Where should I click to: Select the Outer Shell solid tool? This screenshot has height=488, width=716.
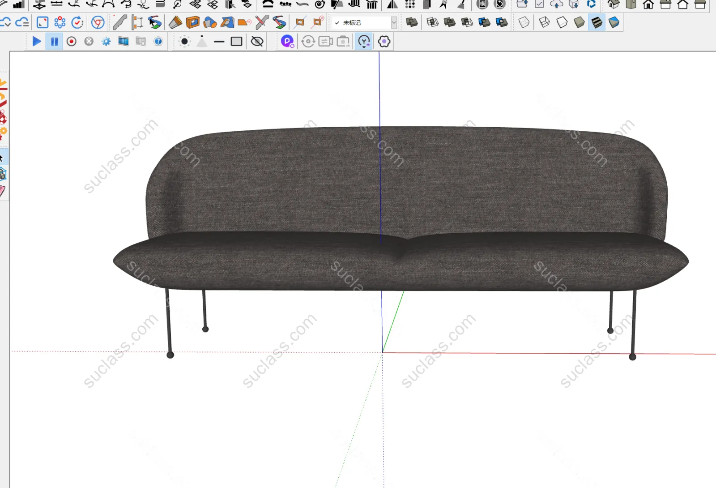(412, 22)
